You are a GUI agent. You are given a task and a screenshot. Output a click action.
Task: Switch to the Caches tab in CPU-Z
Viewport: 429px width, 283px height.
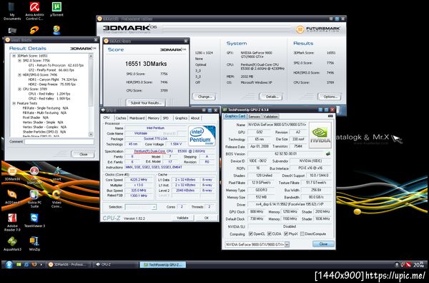pyautogui.click(x=121, y=118)
